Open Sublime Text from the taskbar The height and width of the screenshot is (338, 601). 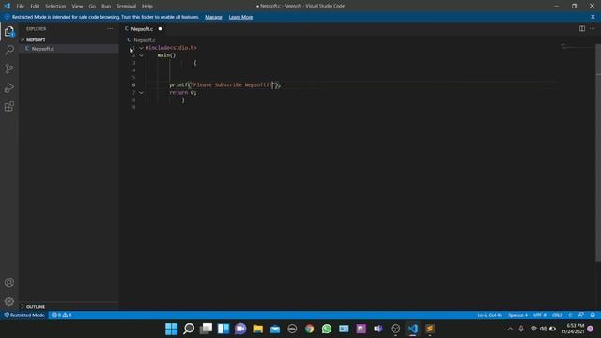coord(430,329)
